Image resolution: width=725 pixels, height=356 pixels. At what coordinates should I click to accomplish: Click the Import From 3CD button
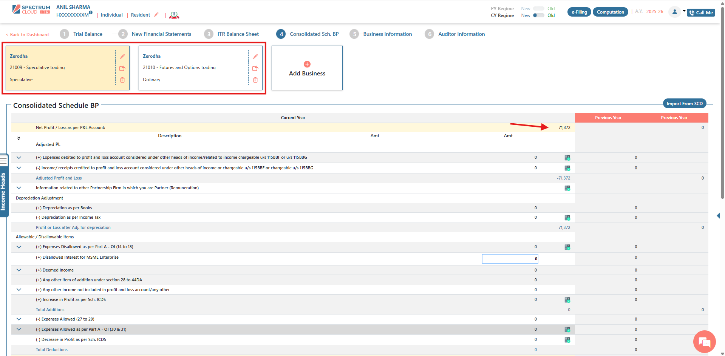[684, 104]
